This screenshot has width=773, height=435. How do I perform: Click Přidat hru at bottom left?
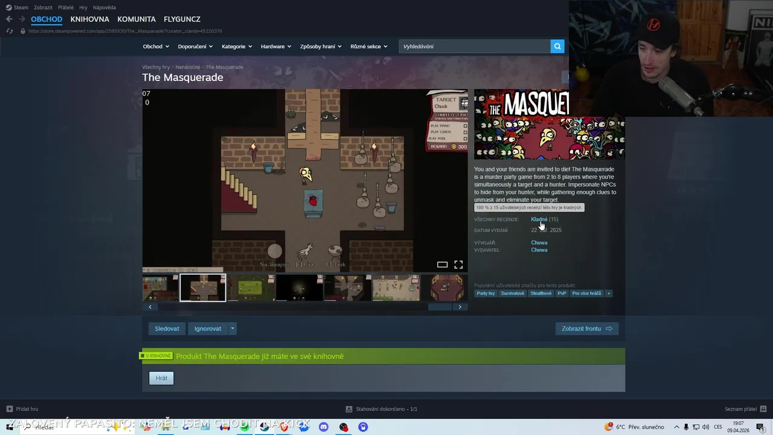pos(22,409)
